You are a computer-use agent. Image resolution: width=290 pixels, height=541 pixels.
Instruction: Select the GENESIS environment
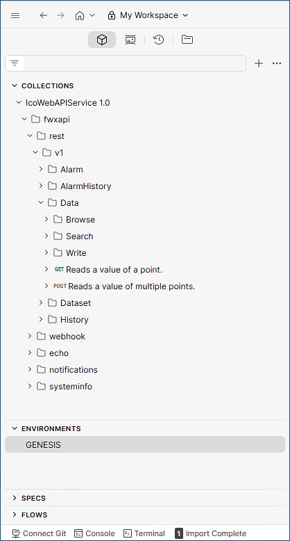pos(145,445)
